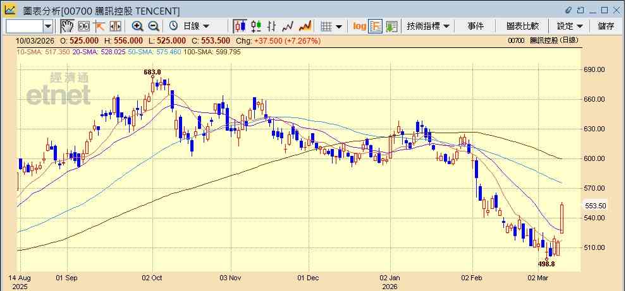Image resolution: width=626 pixels, height=291 pixels.
Task: Click the horizontal split-arrows tool
Action: point(115,27)
